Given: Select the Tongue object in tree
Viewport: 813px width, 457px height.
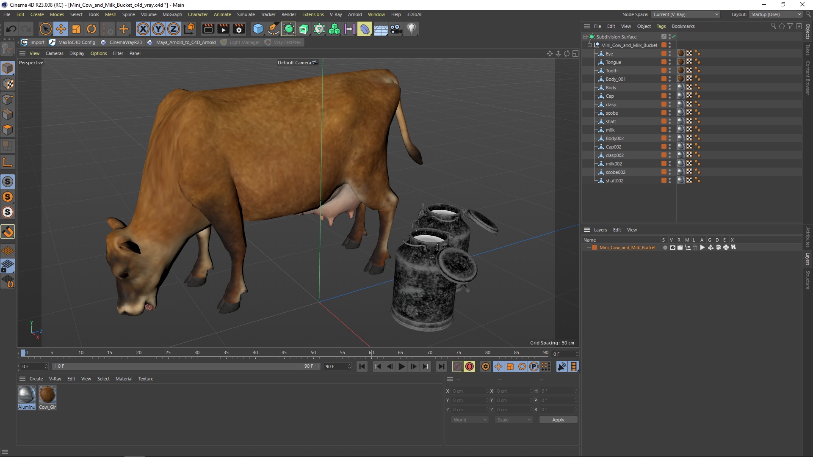Looking at the screenshot, I should pyautogui.click(x=613, y=62).
